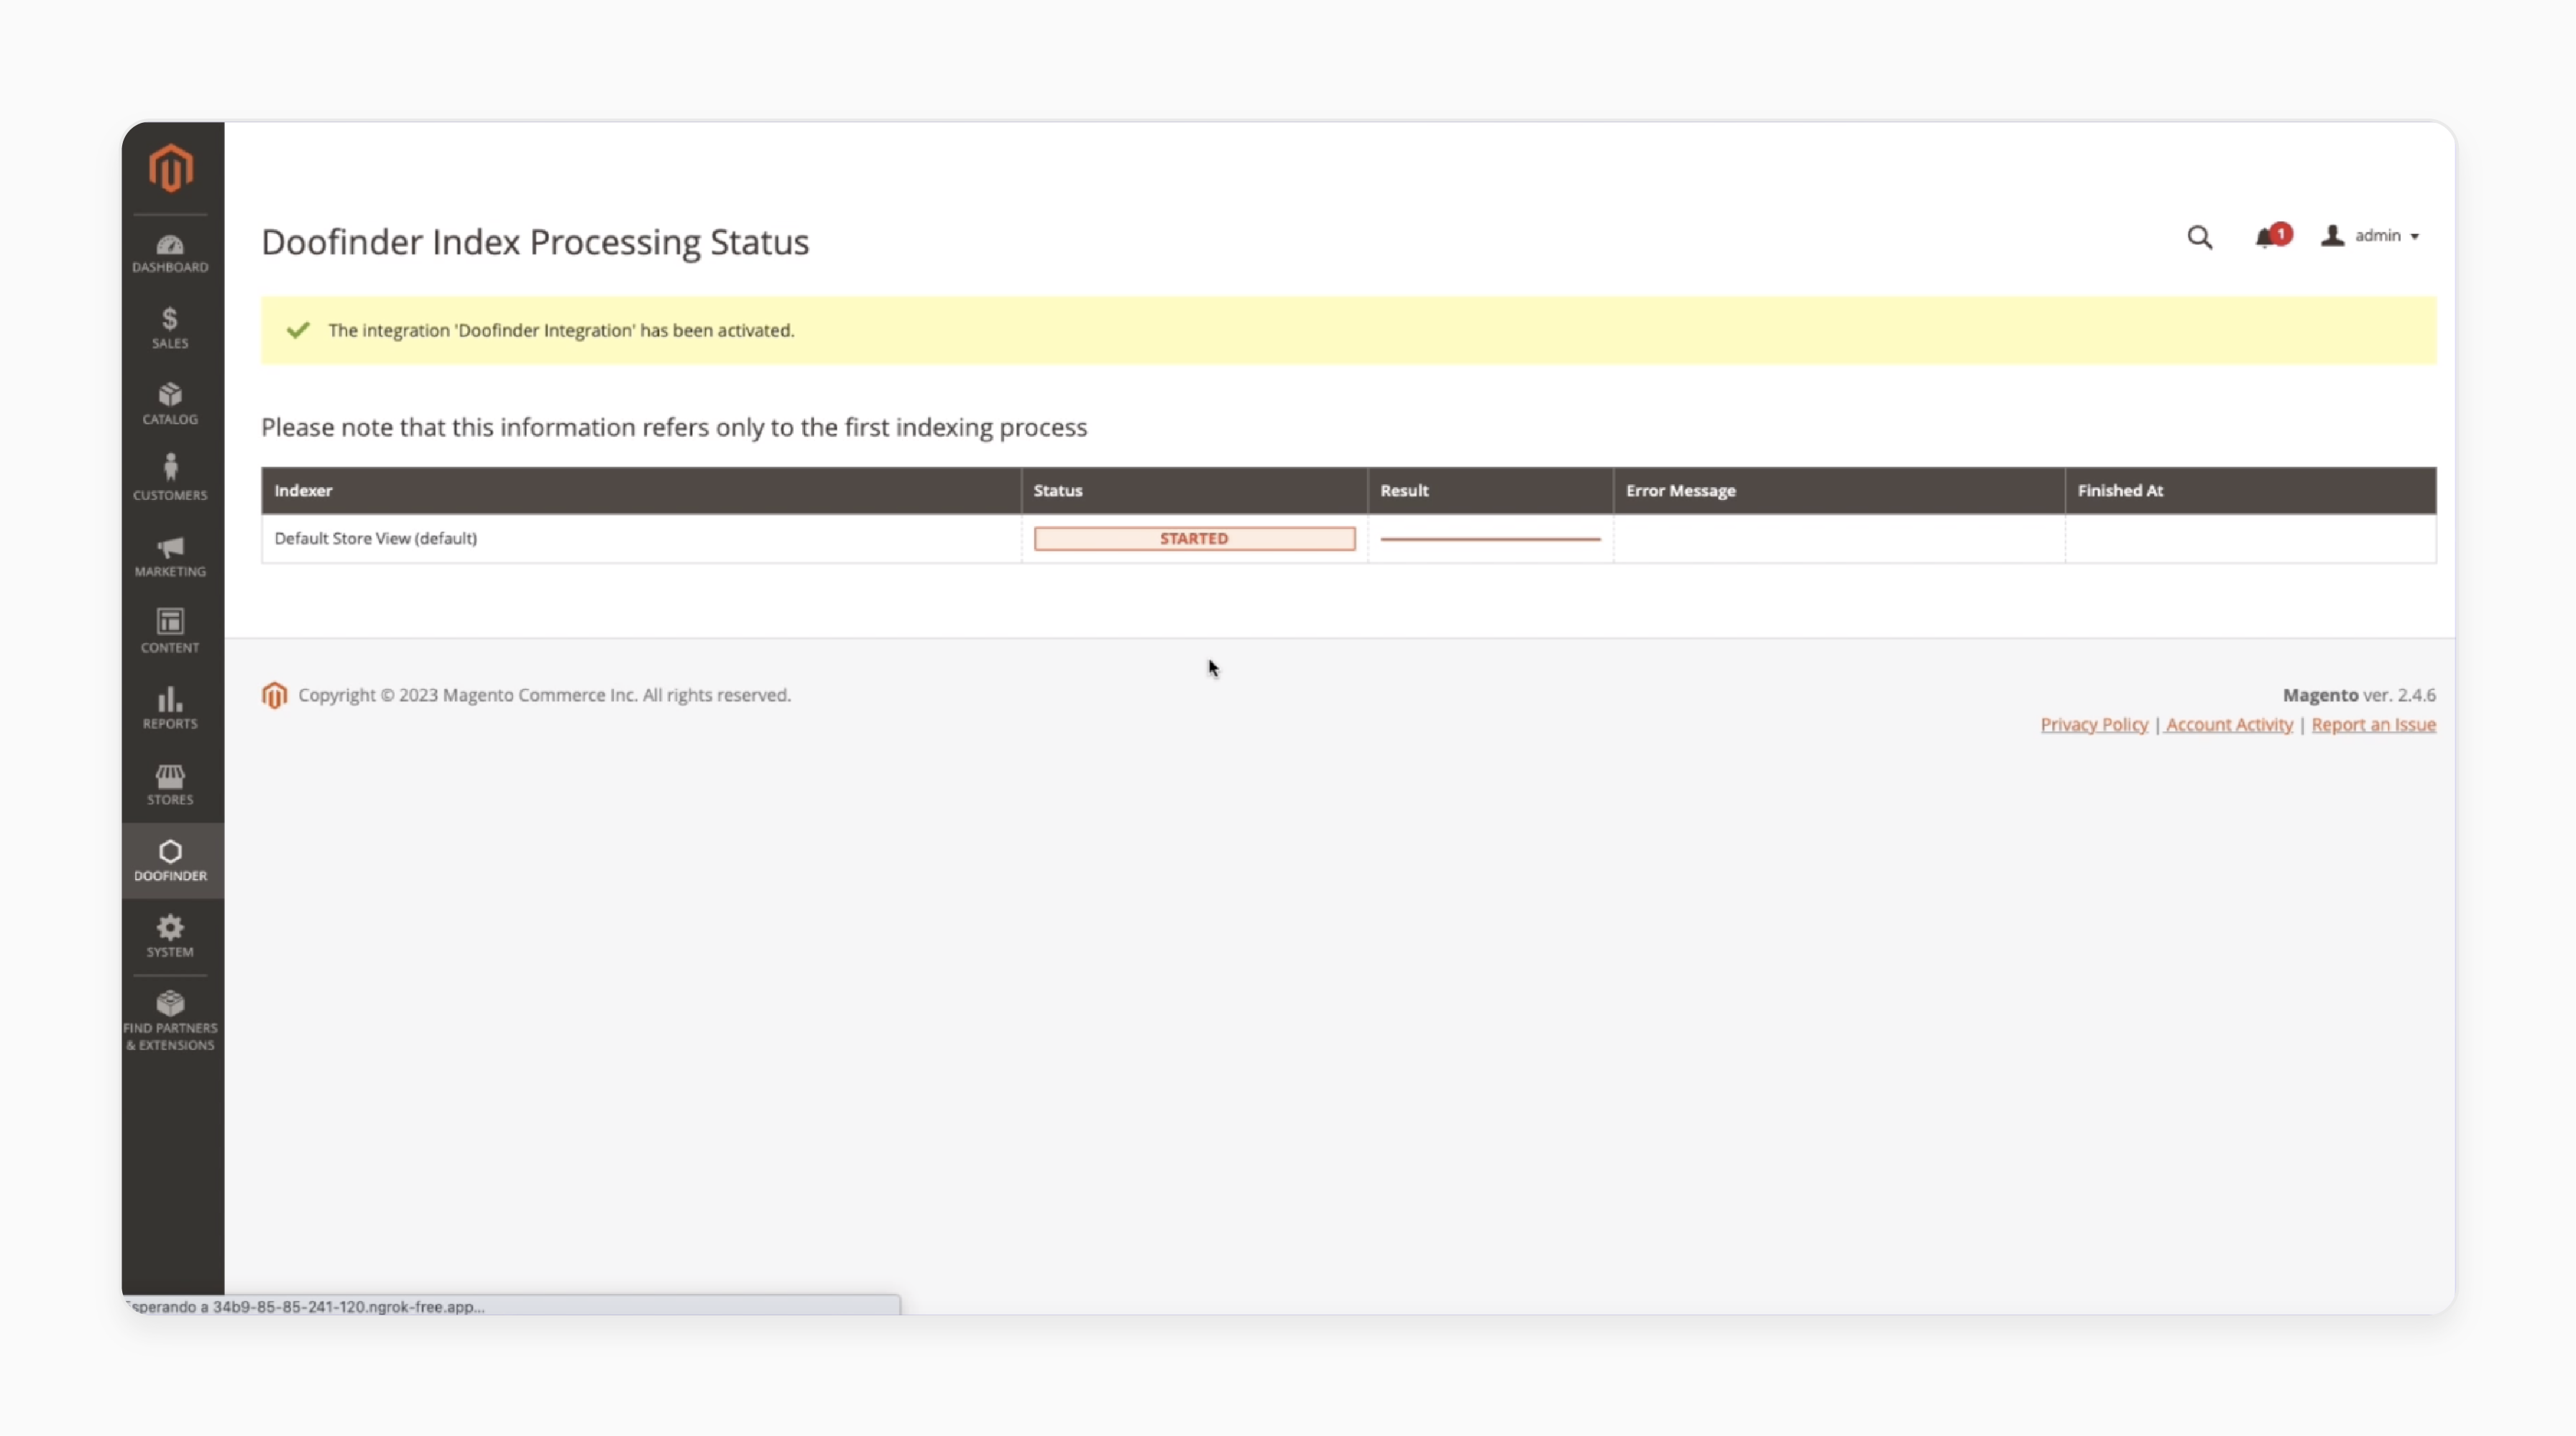Viewport: 2576px width, 1436px height.
Task: Open the notifications bell
Action: (2272, 236)
